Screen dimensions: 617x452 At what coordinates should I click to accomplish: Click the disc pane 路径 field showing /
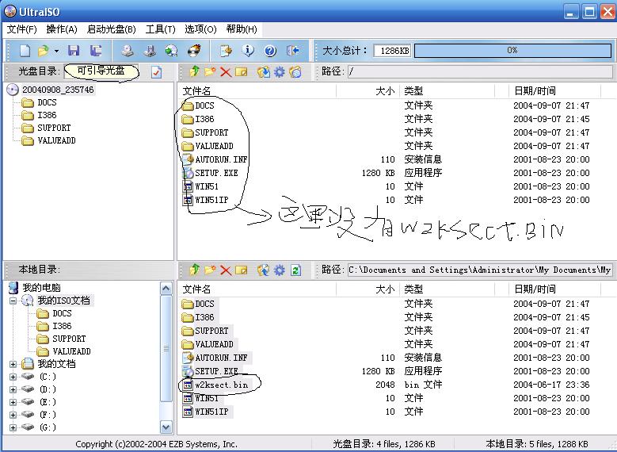(x=480, y=71)
